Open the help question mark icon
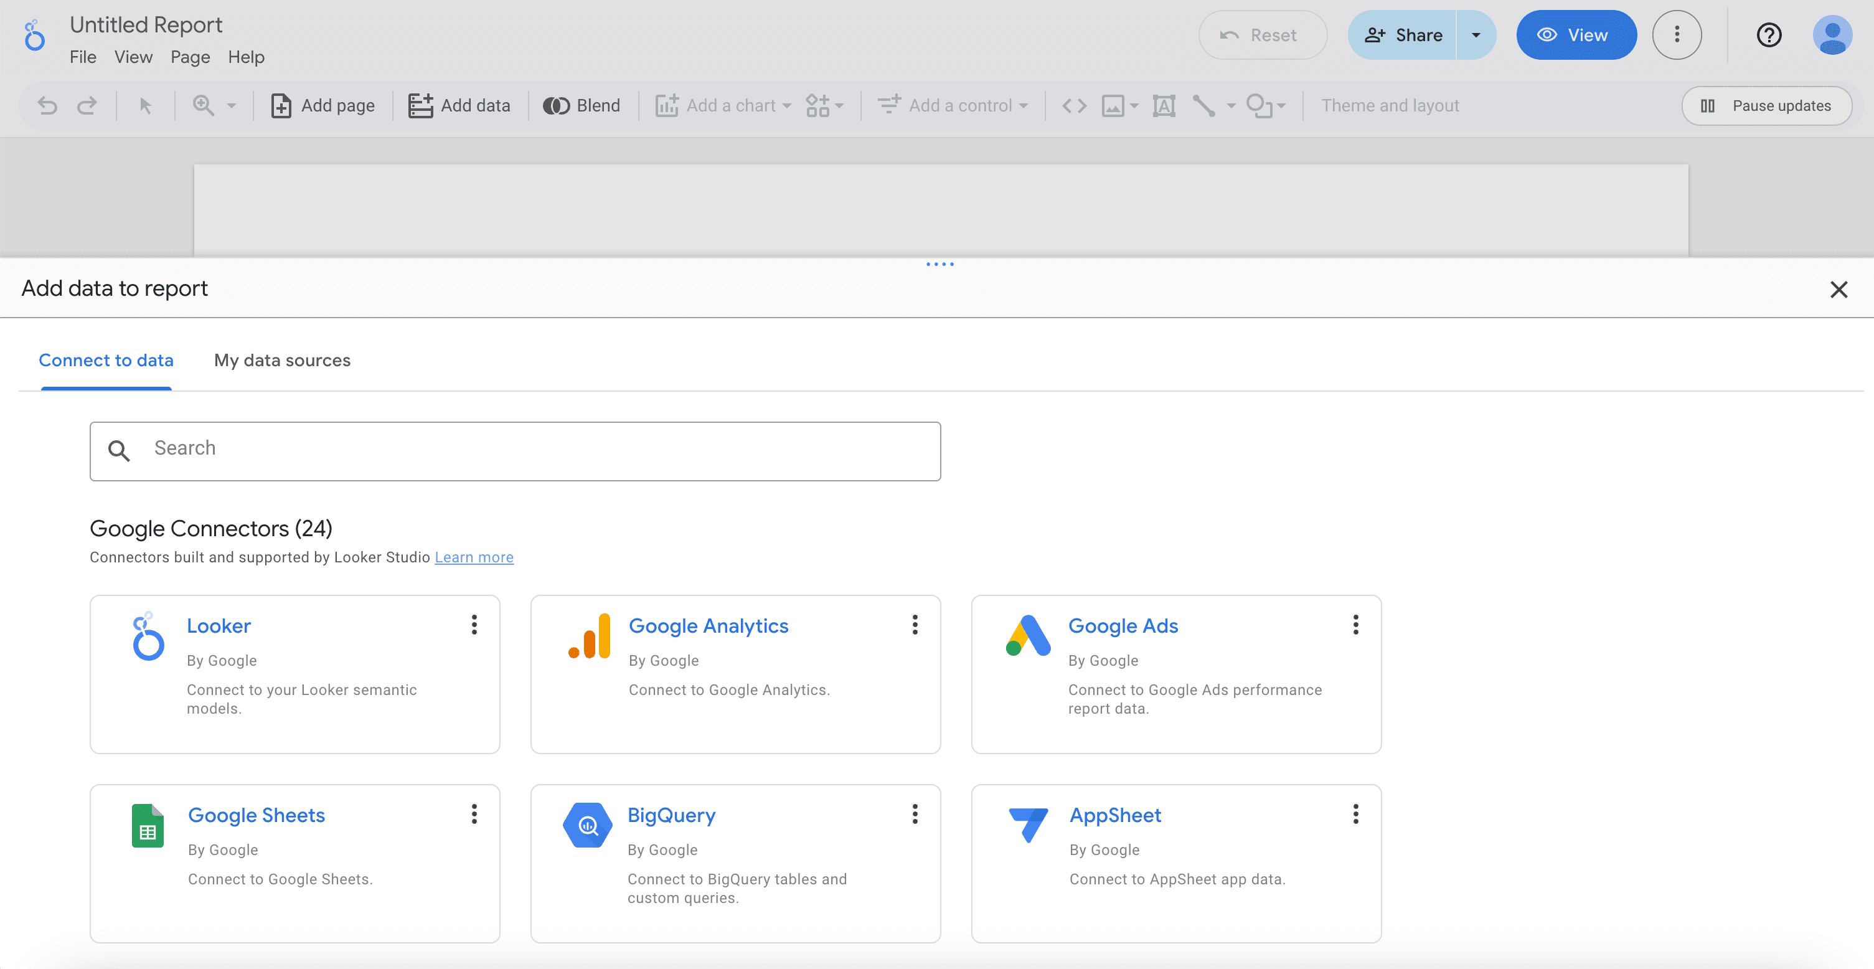The image size is (1874, 969). [x=1769, y=35]
